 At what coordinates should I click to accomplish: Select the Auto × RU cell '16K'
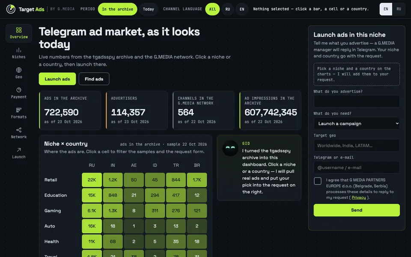click(x=92, y=226)
